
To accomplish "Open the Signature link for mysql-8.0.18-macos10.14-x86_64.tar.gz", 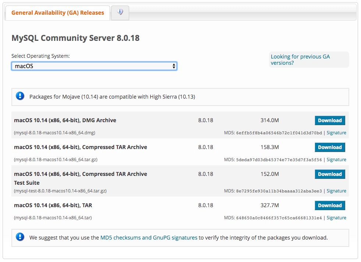I will point(336,160).
